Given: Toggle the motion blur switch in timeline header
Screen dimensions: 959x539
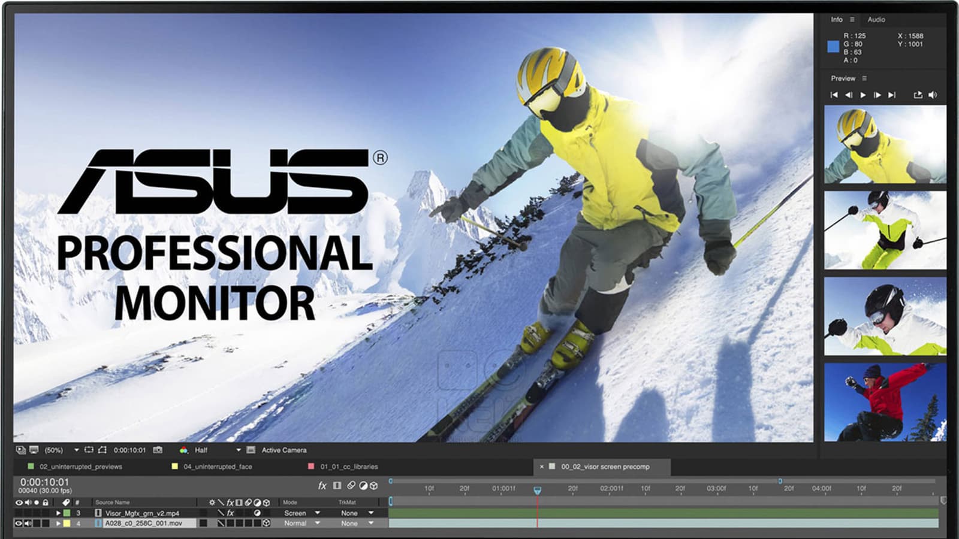Looking at the screenshot, I should click(x=351, y=486).
